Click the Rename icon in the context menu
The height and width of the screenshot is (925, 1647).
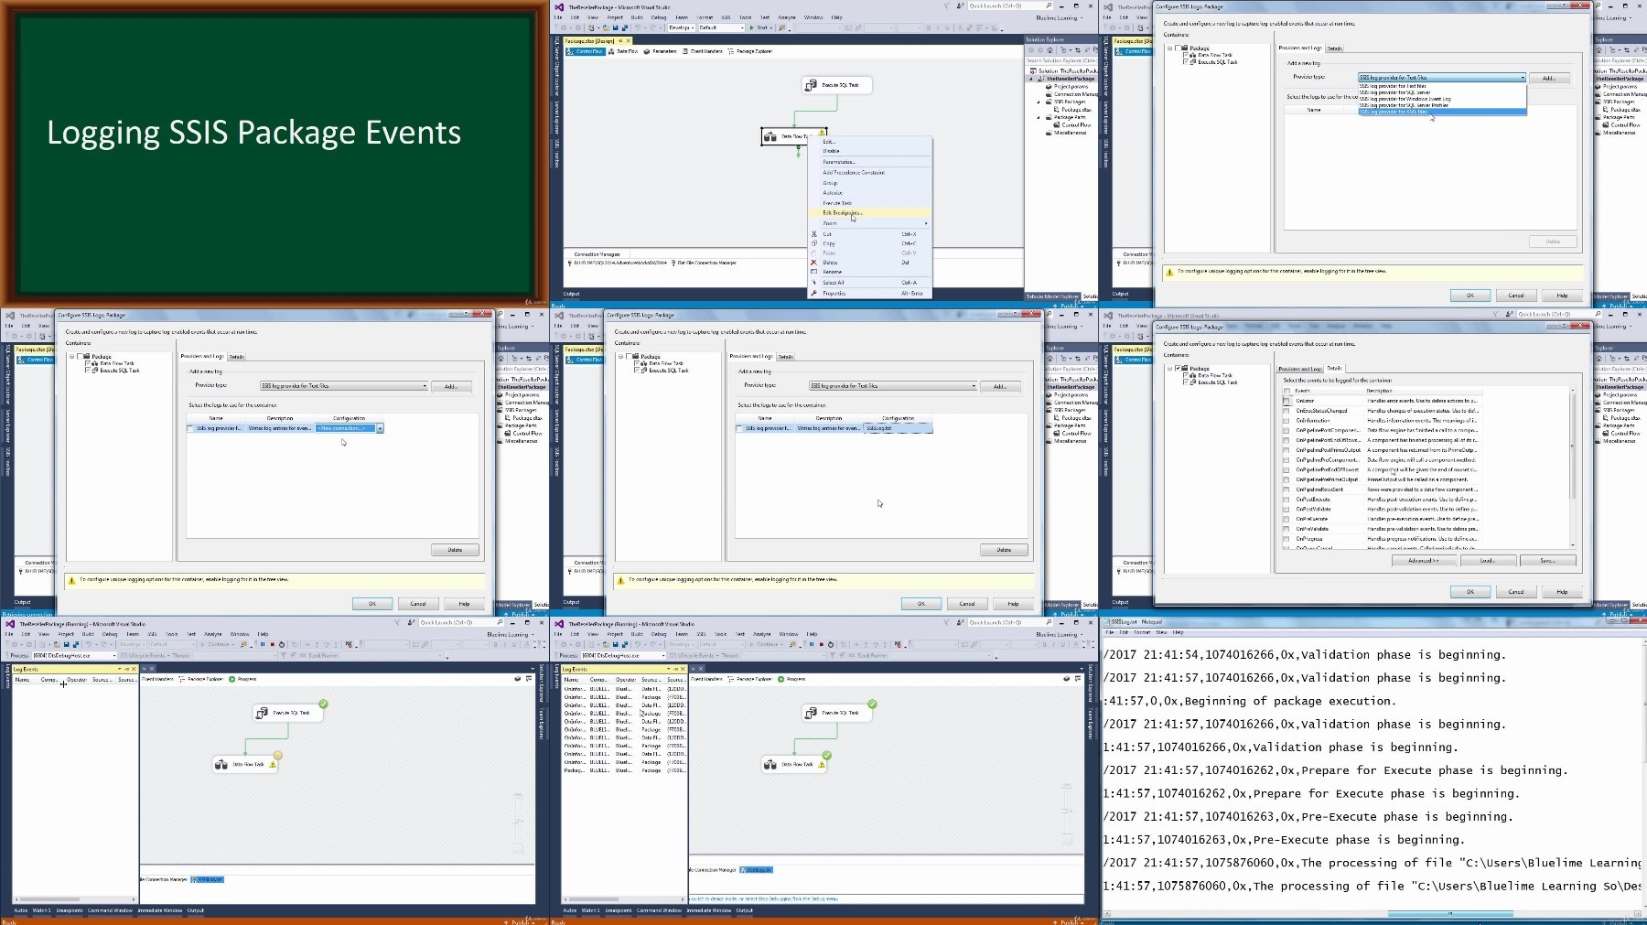(813, 272)
